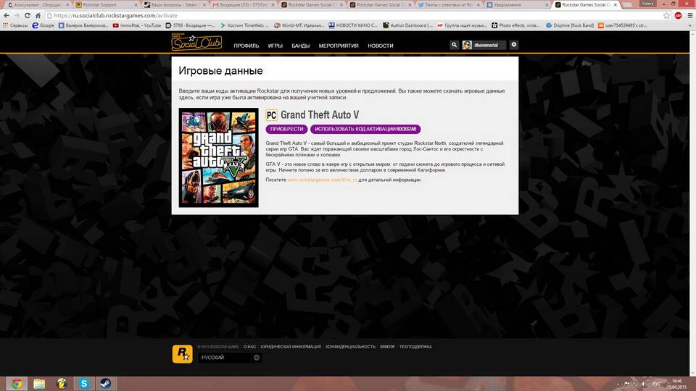Viewport: 696px width, 391px height.
Task: Open account settings gear icon
Action: [x=514, y=45]
